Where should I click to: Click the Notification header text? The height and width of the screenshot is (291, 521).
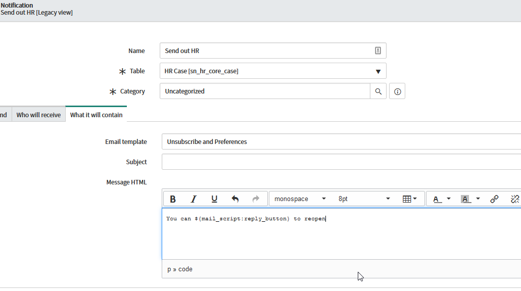[17, 6]
